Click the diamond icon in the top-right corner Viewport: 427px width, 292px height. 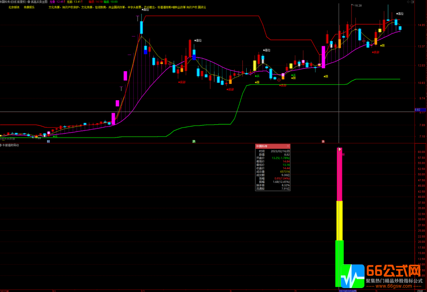[x=408, y=2]
